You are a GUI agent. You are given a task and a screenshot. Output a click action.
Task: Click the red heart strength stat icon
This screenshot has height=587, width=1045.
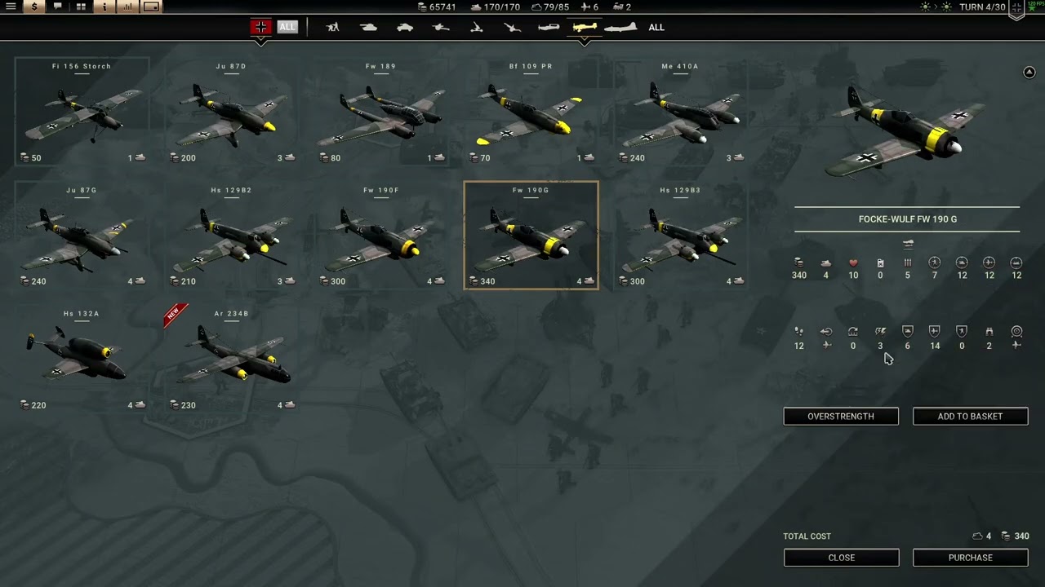point(853,263)
